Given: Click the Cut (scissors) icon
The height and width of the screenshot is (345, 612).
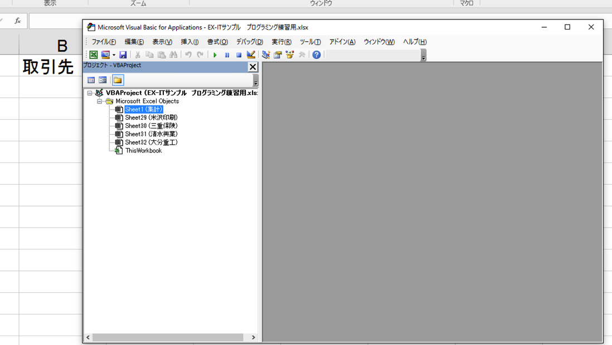Looking at the screenshot, I should point(137,55).
